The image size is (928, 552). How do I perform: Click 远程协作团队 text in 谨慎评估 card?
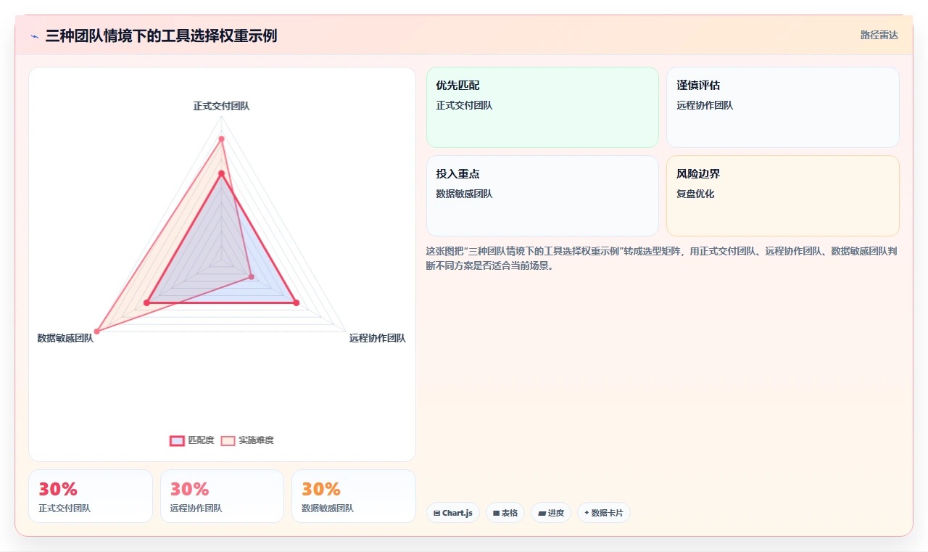pyautogui.click(x=705, y=105)
